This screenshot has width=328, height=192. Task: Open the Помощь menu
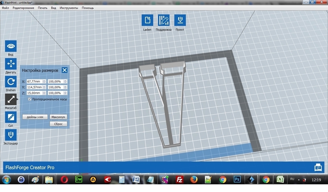coord(88,8)
